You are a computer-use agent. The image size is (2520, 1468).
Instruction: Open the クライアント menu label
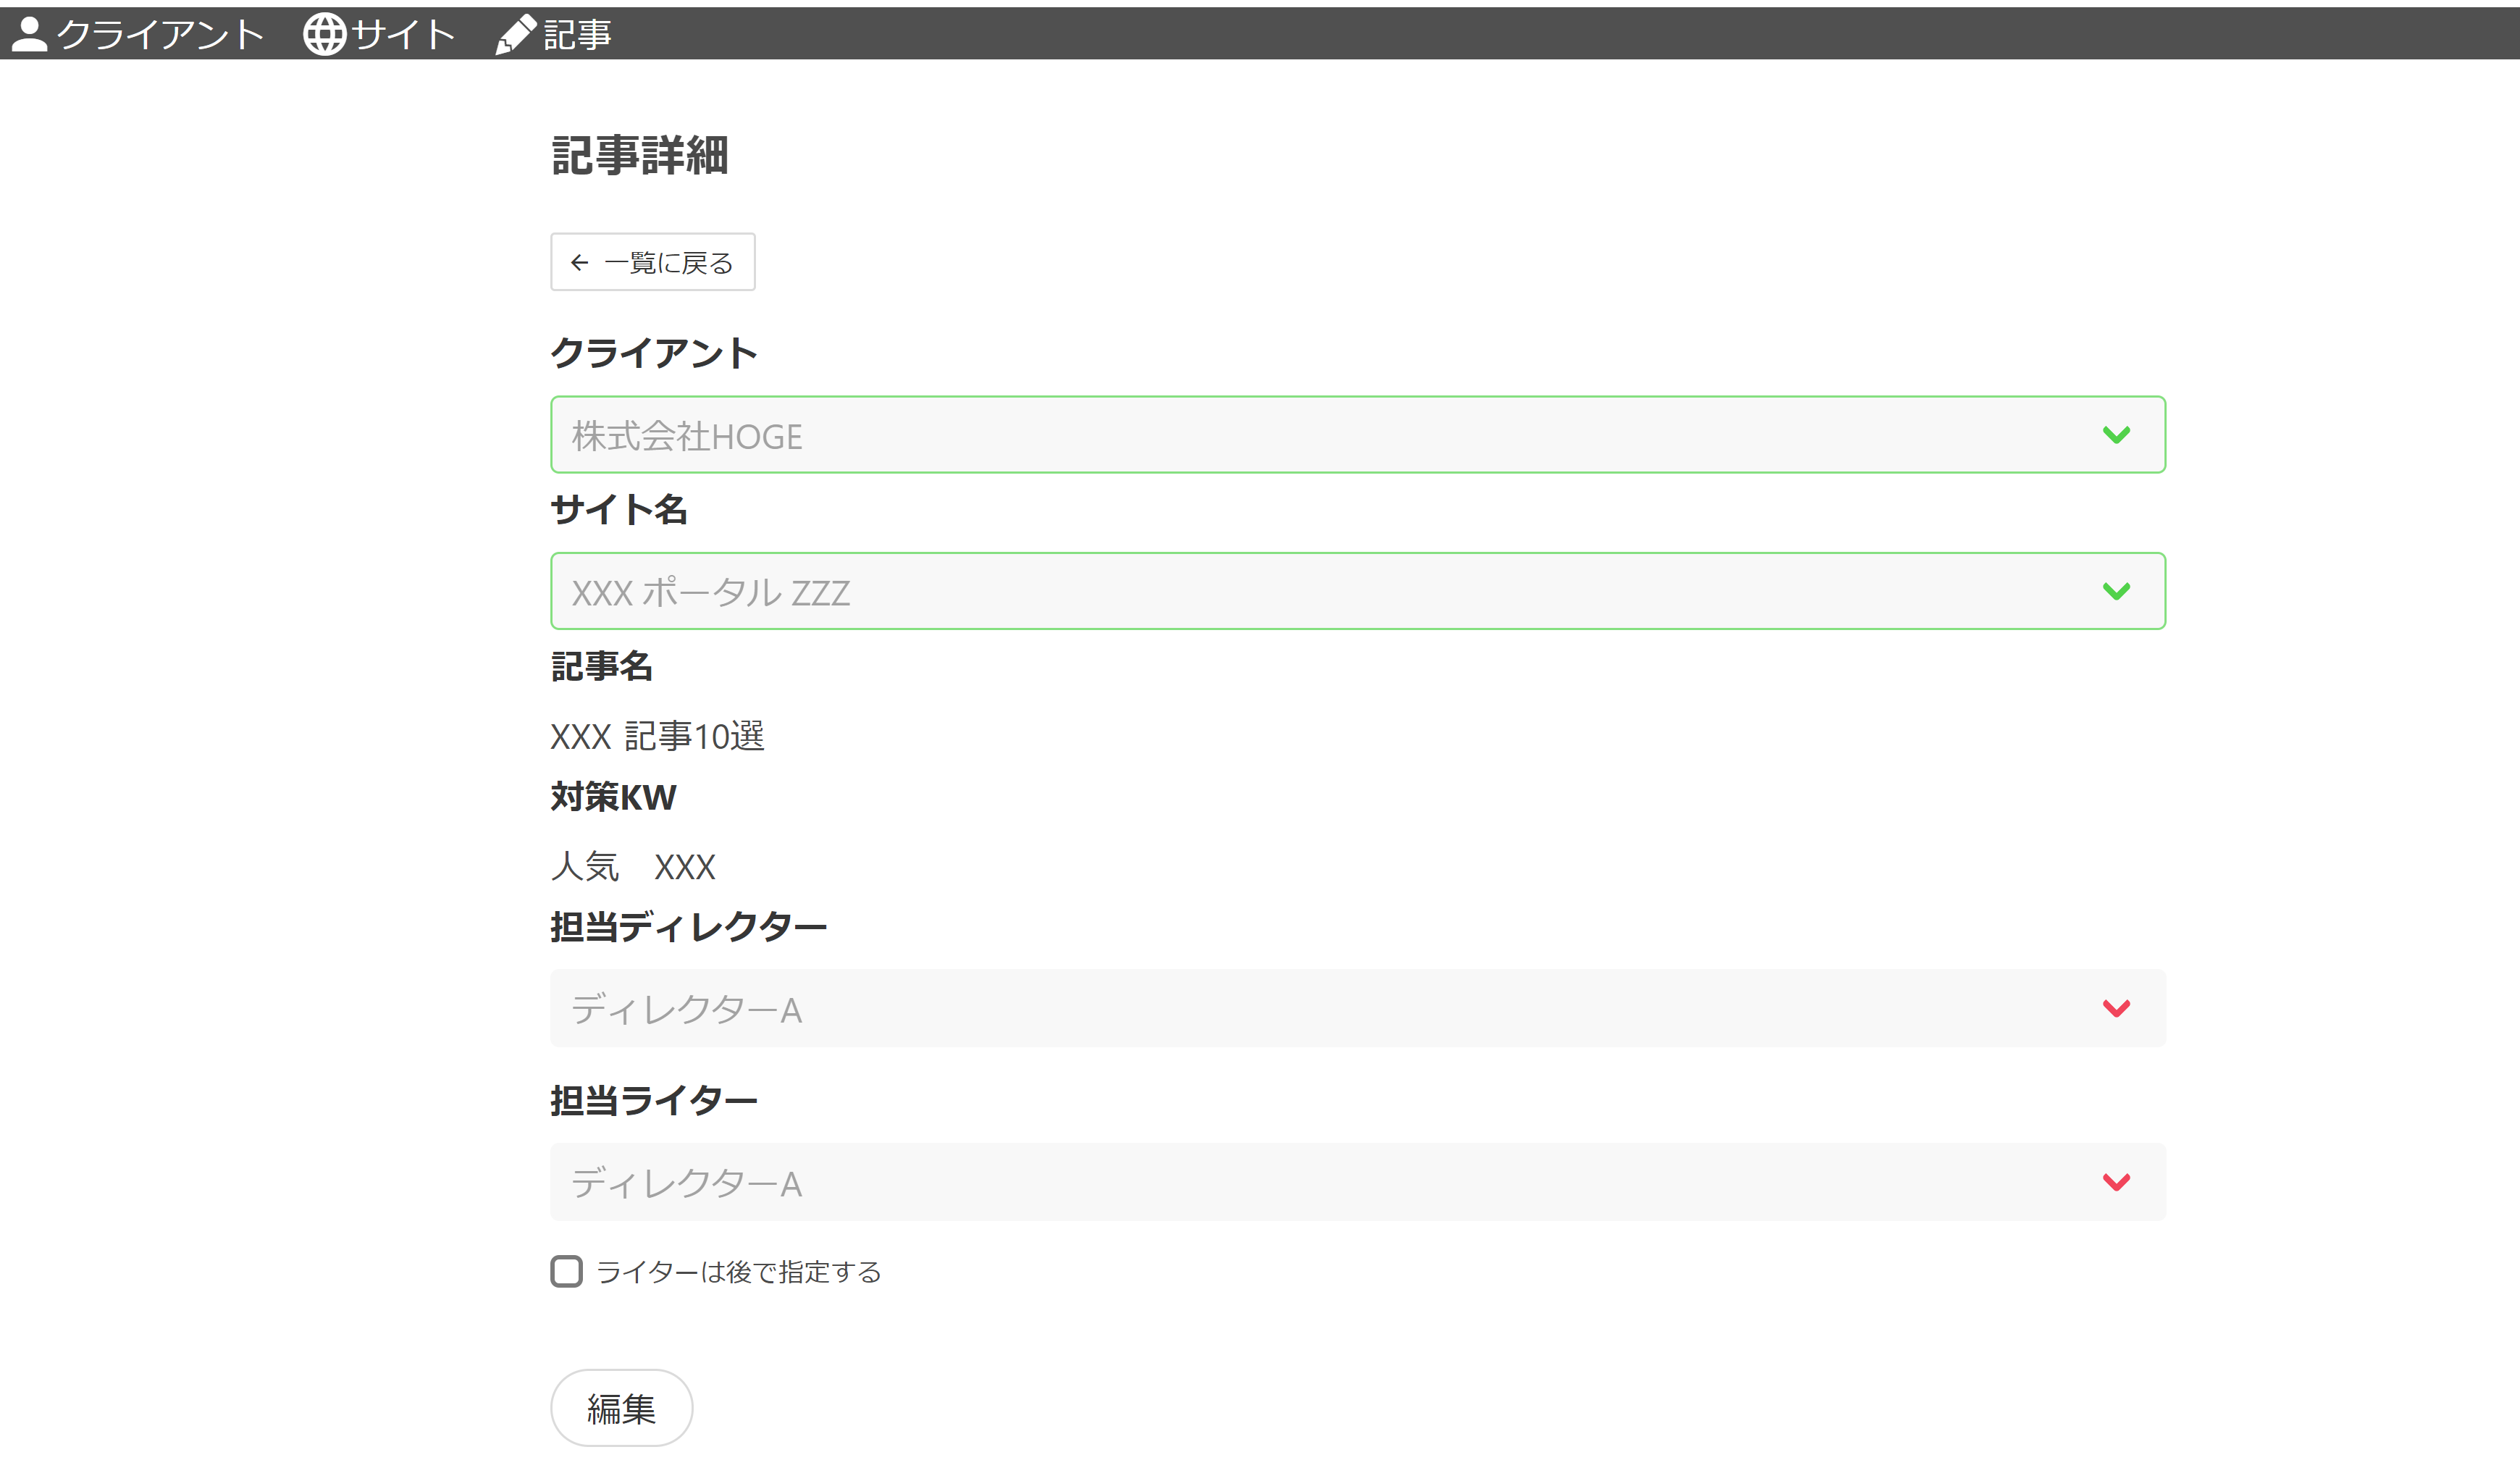coord(160,35)
